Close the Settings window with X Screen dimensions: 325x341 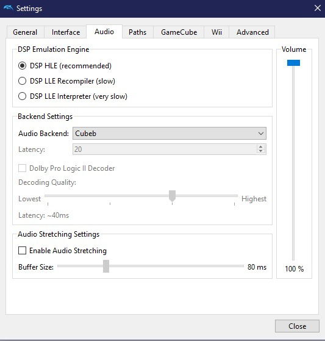[x=318, y=9]
